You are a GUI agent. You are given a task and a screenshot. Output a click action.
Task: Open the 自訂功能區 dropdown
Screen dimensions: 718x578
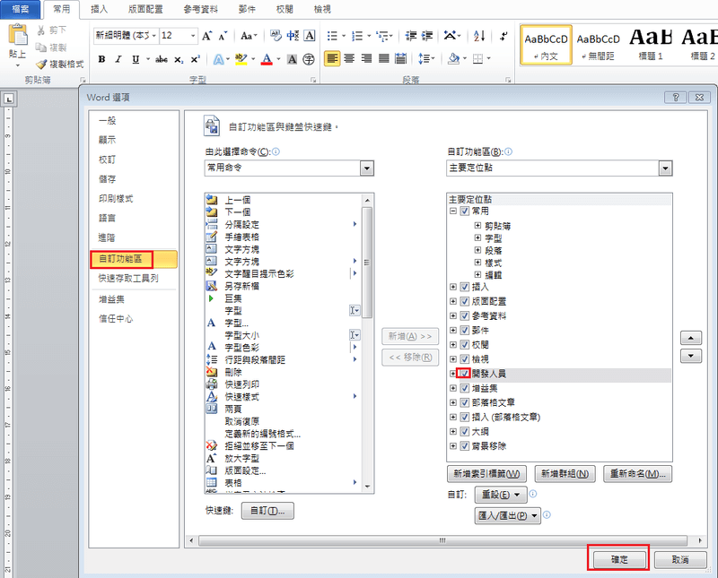coord(665,168)
